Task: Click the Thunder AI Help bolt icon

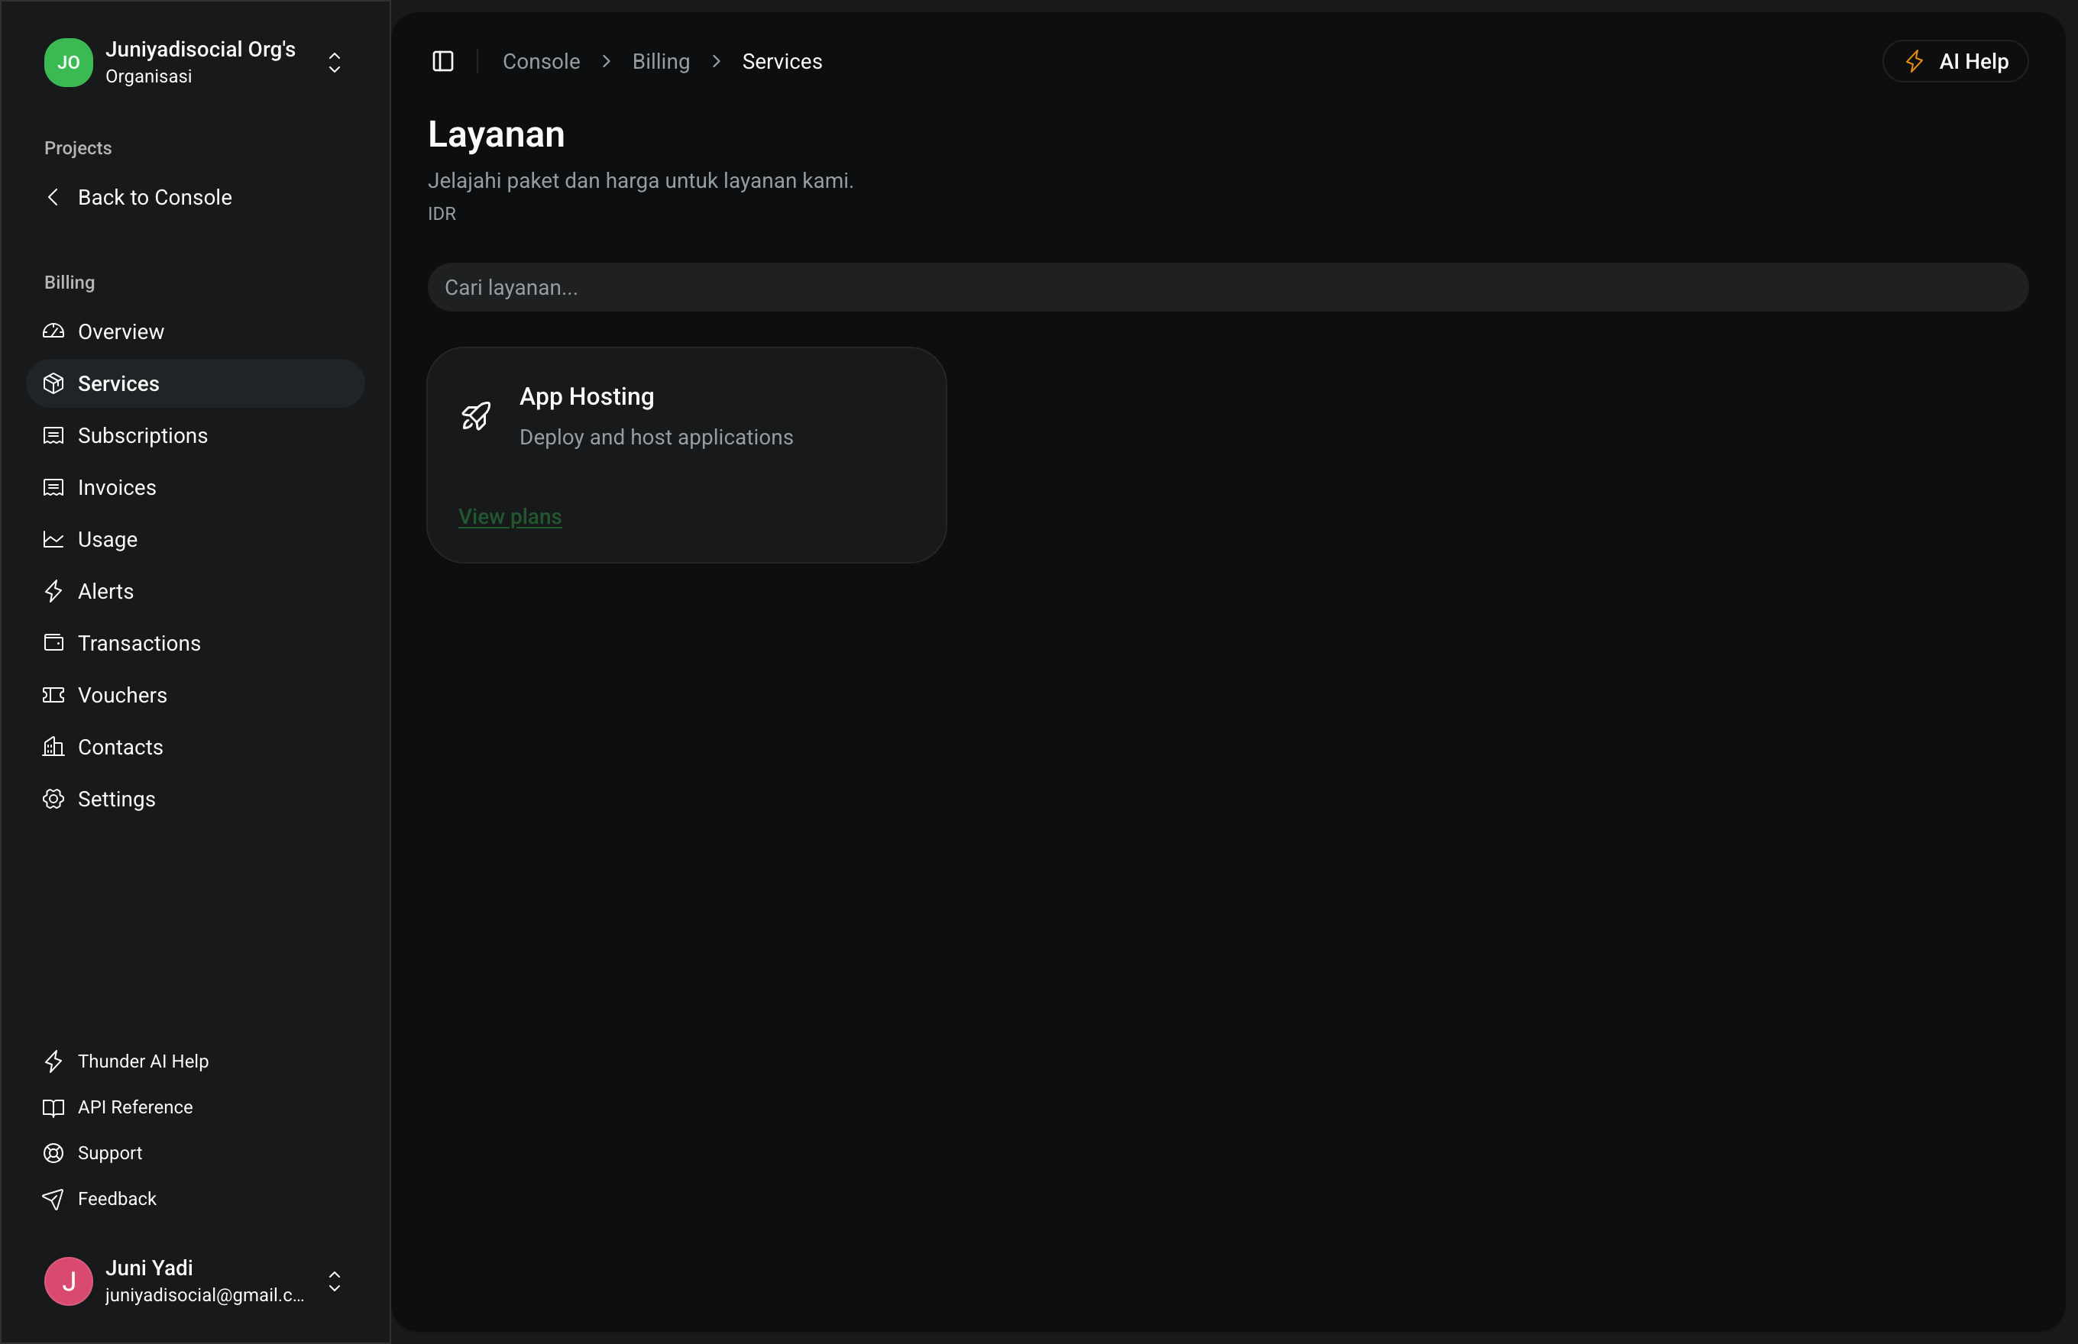Action: (x=53, y=1061)
